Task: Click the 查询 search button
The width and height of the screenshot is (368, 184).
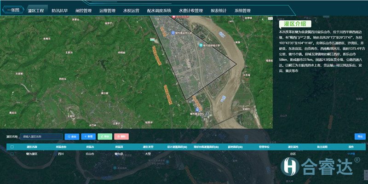Action: tap(72, 137)
